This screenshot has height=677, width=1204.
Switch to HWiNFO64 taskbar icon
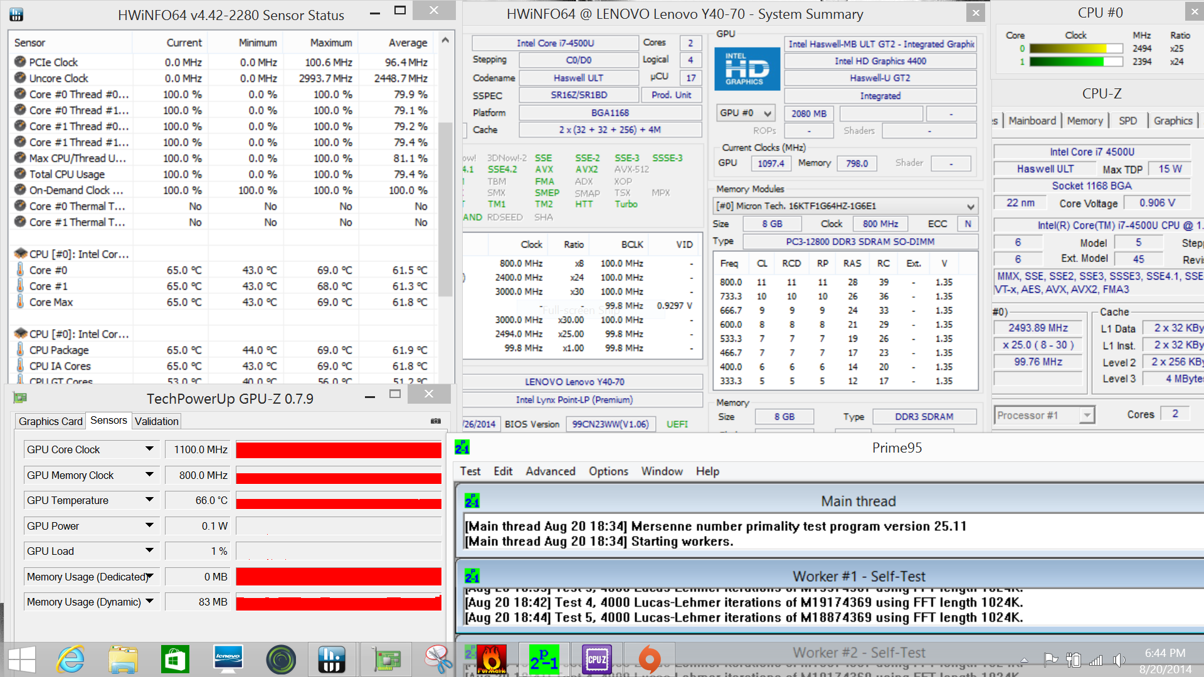click(x=331, y=659)
